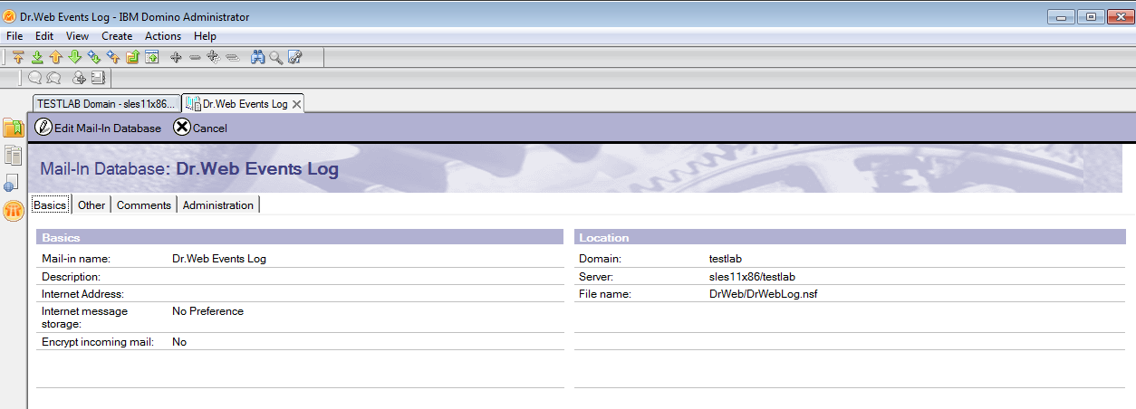Click the Mail-In Database title heading
Screen dimensions: 1136x409
coord(189,169)
